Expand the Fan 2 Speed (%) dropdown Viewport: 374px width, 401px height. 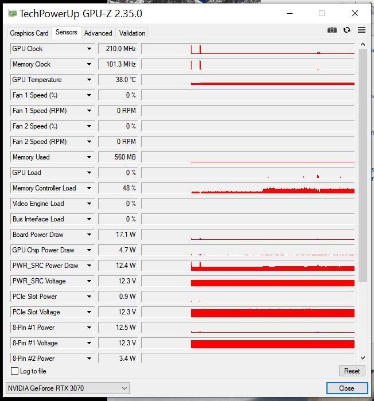tap(89, 126)
